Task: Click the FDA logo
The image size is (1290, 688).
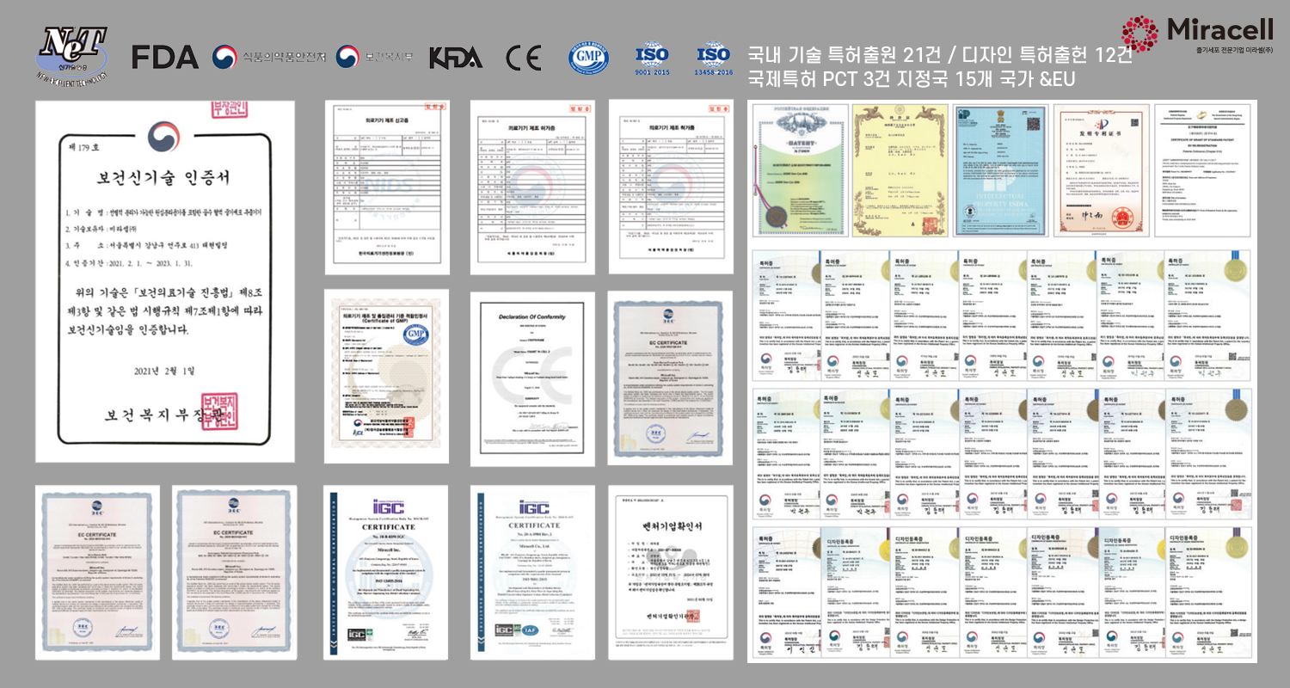Action: [164, 57]
